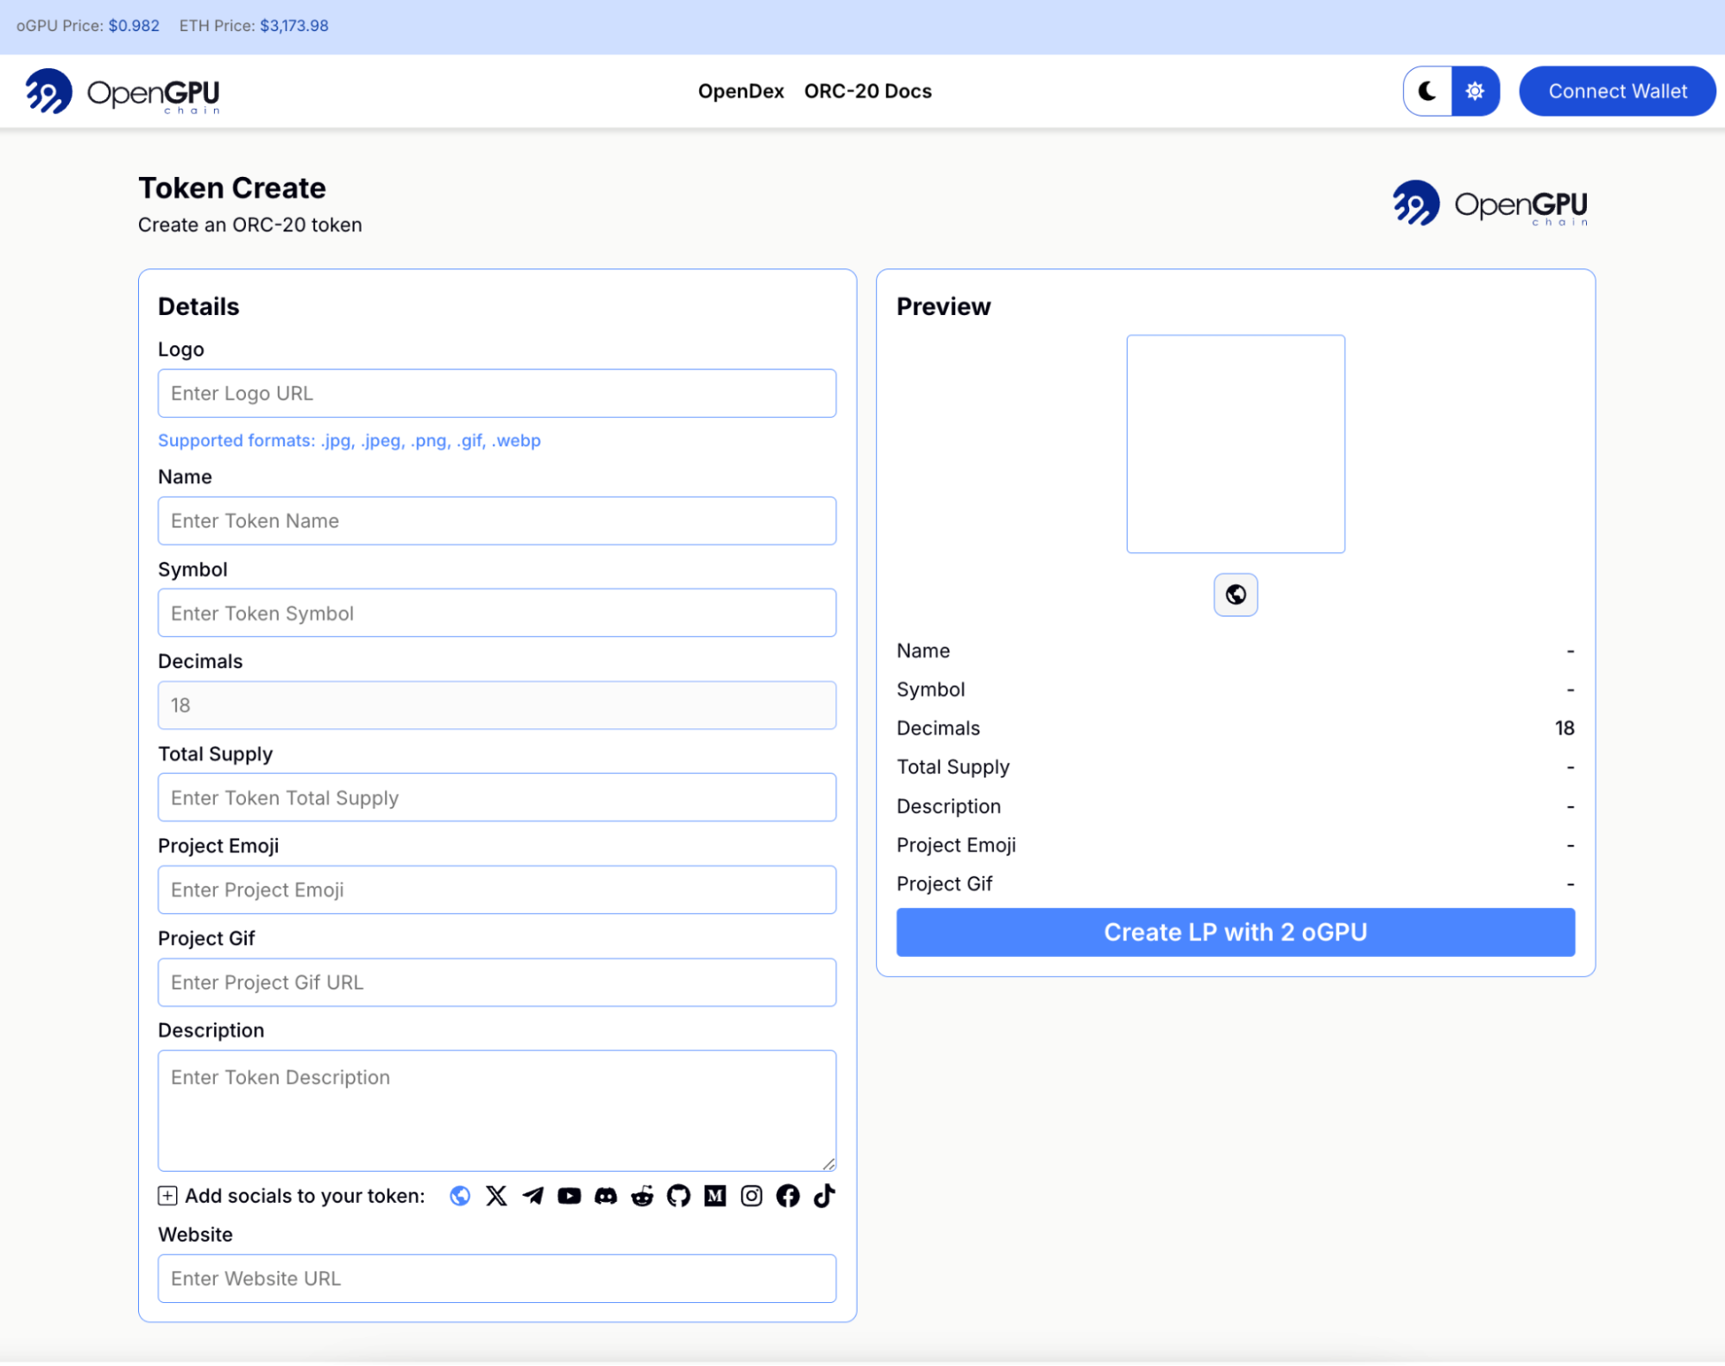Switch to light mode sun toggle

click(1475, 91)
